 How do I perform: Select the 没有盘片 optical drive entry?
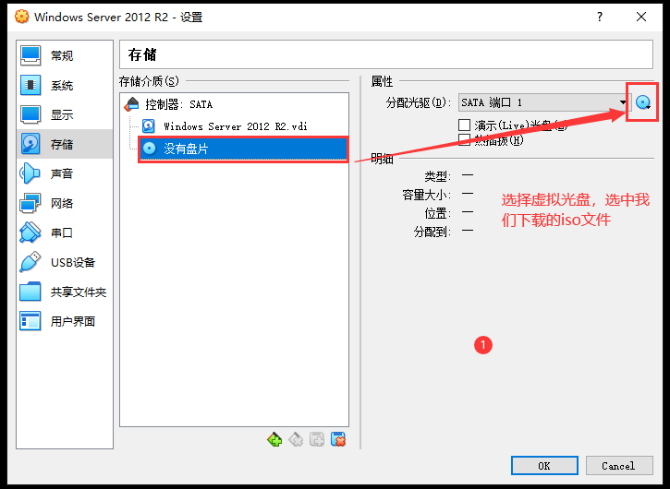243,149
